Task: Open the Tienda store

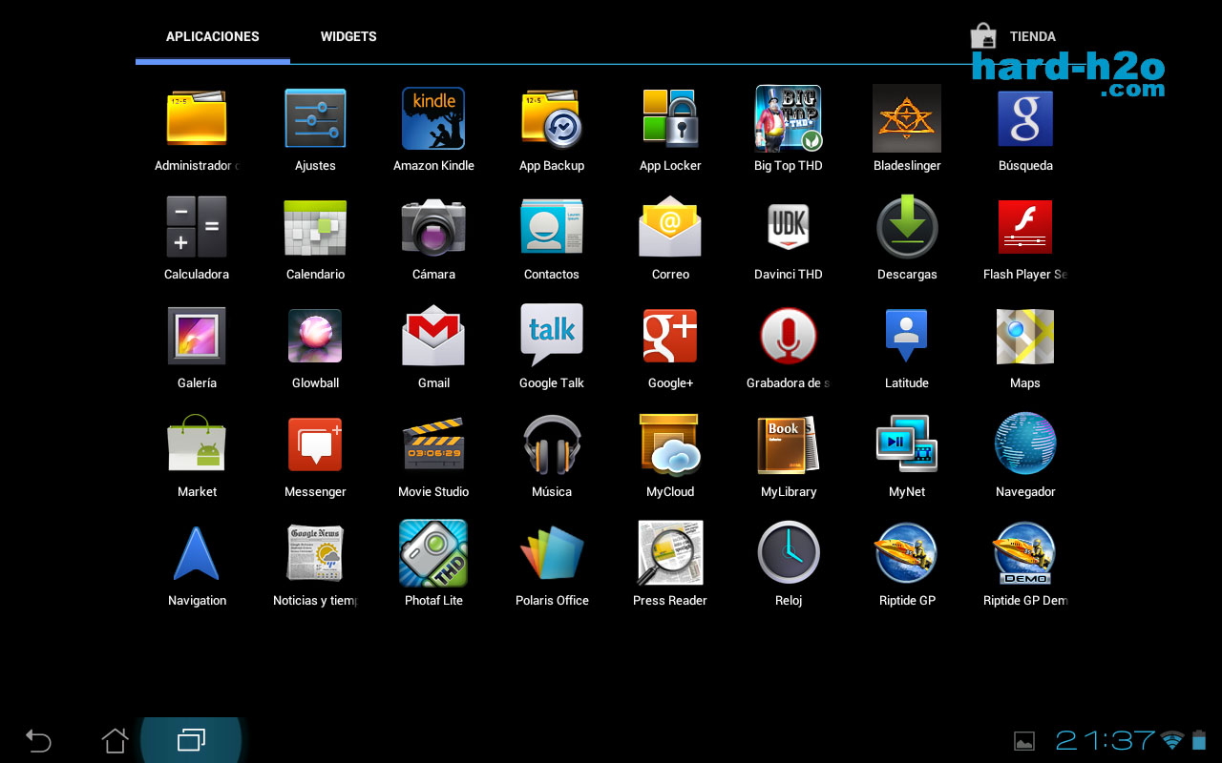Action: (x=1013, y=36)
